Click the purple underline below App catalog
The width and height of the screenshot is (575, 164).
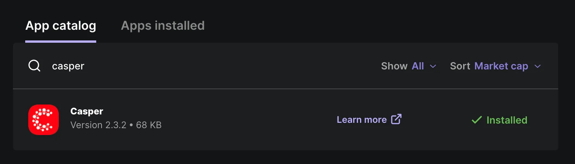coord(61,41)
